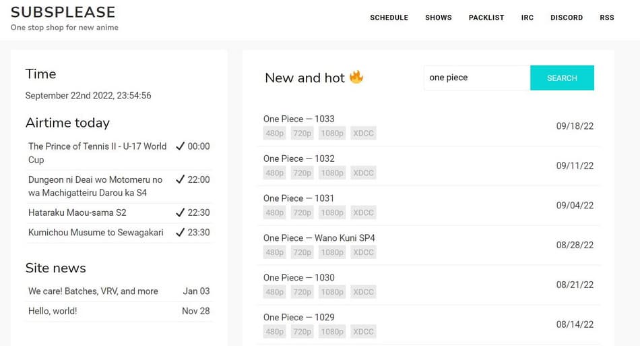
Task: Select 720p for One Piece 1032
Action: (302, 173)
